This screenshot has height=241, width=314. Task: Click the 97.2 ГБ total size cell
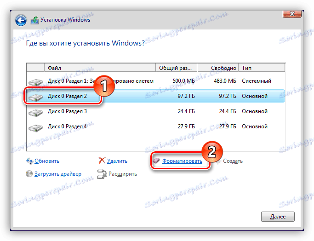(x=186, y=96)
